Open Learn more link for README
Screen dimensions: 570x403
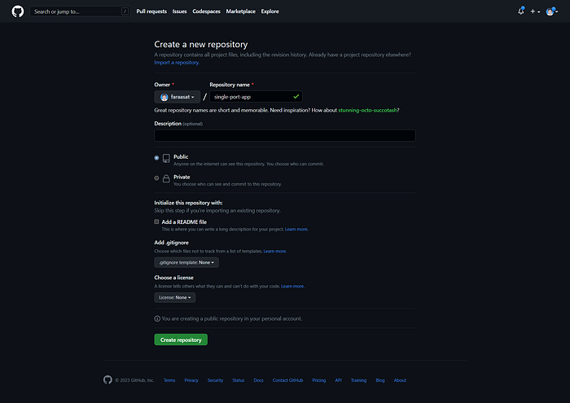[296, 230]
